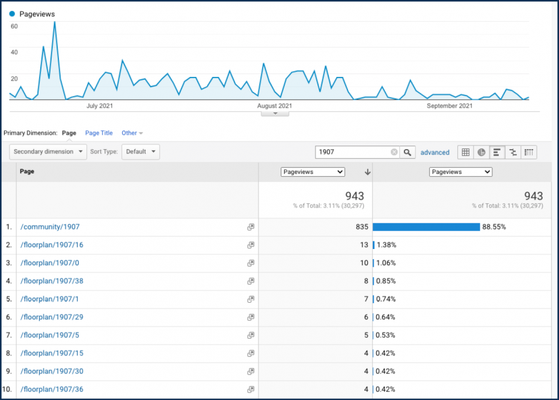Open the right Pageviews comparison metric dropdown
The image size is (559, 400).
[460, 172]
